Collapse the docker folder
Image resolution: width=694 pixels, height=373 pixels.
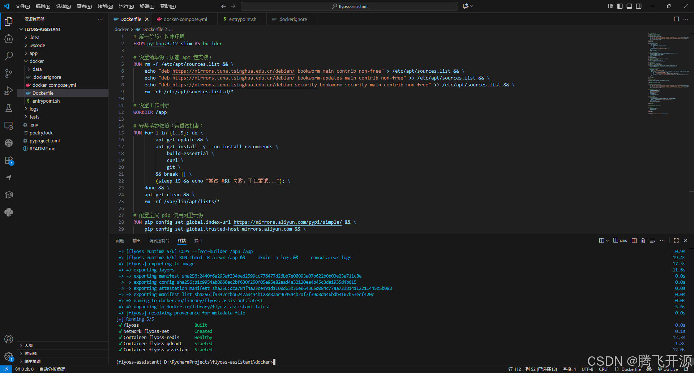[26, 61]
